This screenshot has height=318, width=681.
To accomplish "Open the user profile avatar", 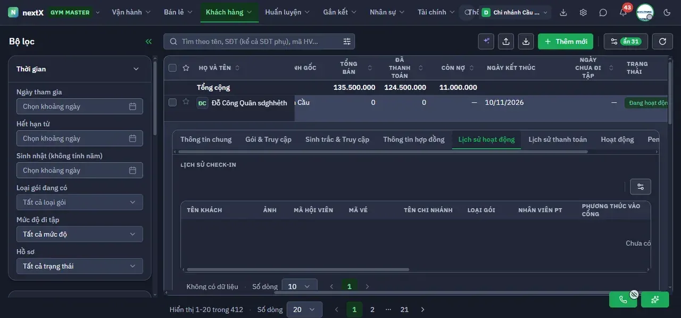I will point(645,12).
